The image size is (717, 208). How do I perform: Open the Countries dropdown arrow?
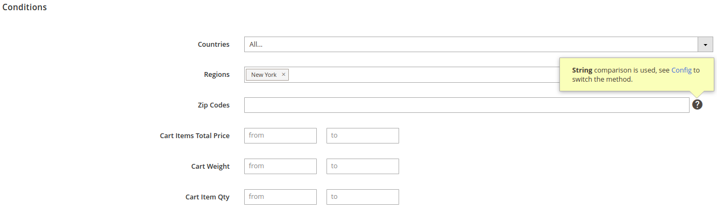[x=705, y=45]
